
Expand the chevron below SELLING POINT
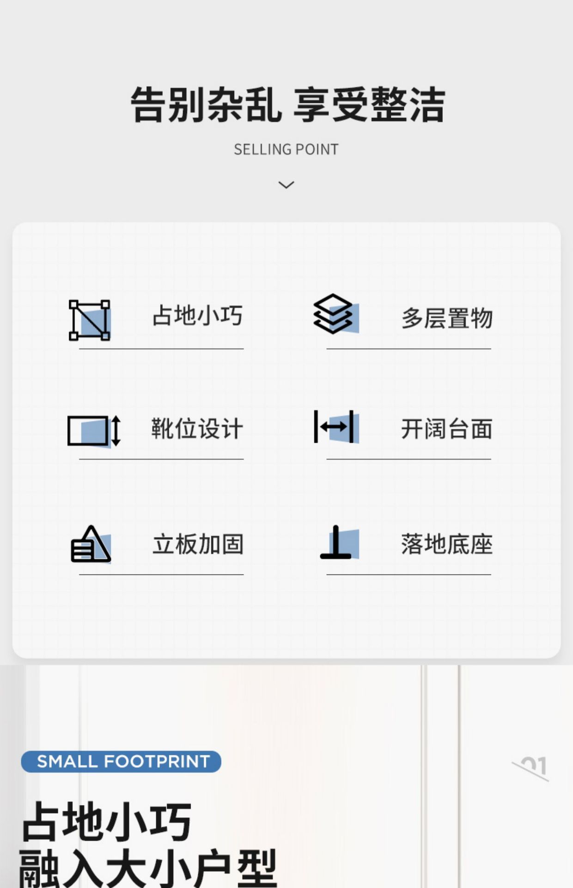[x=286, y=185]
